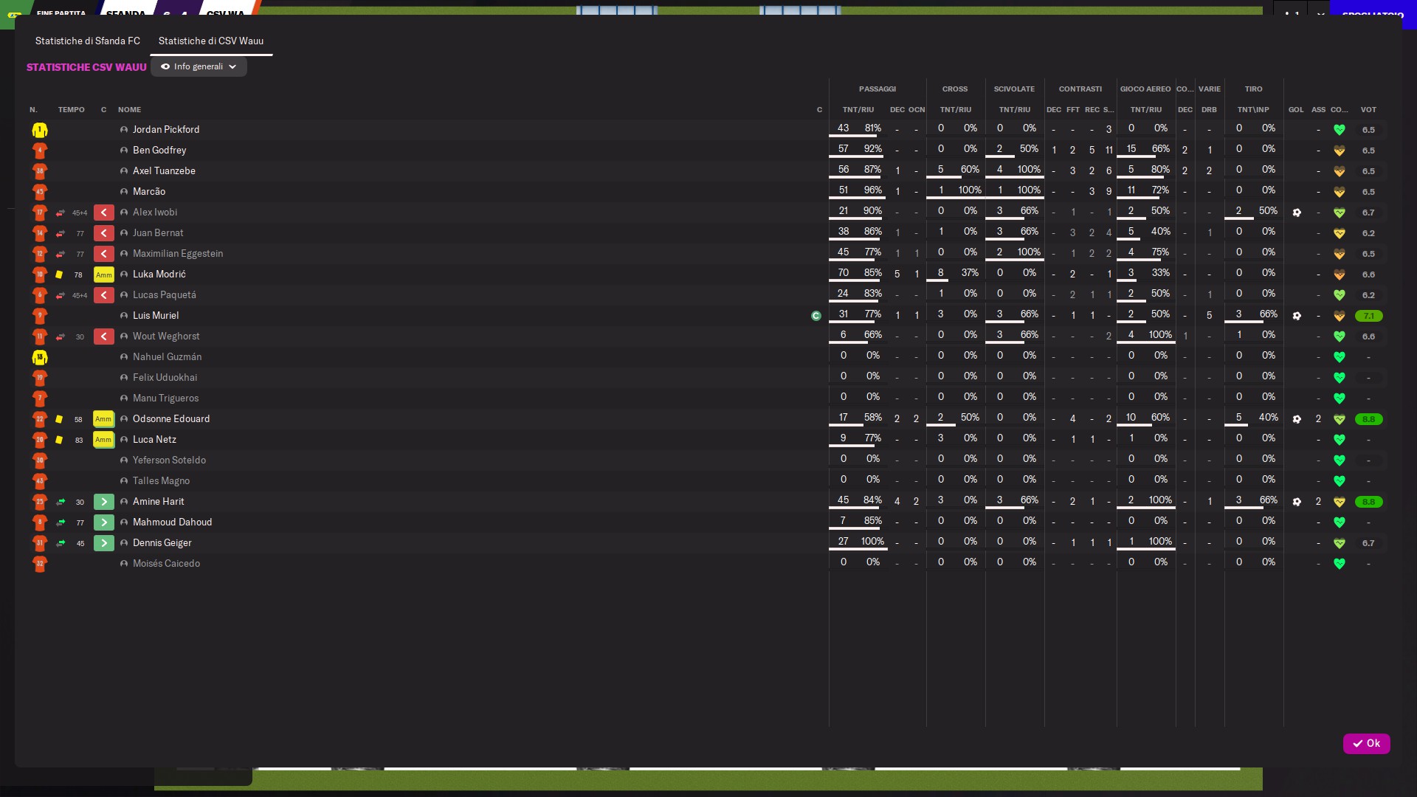This screenshot has width=1417, height=797.
Task: Click Luca Netz's Amm booking badge
Action: pos(104,440)
